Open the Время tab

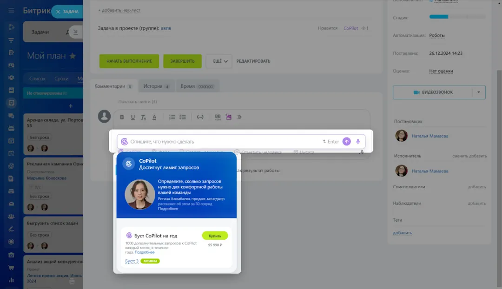click(x=196, y=86)
